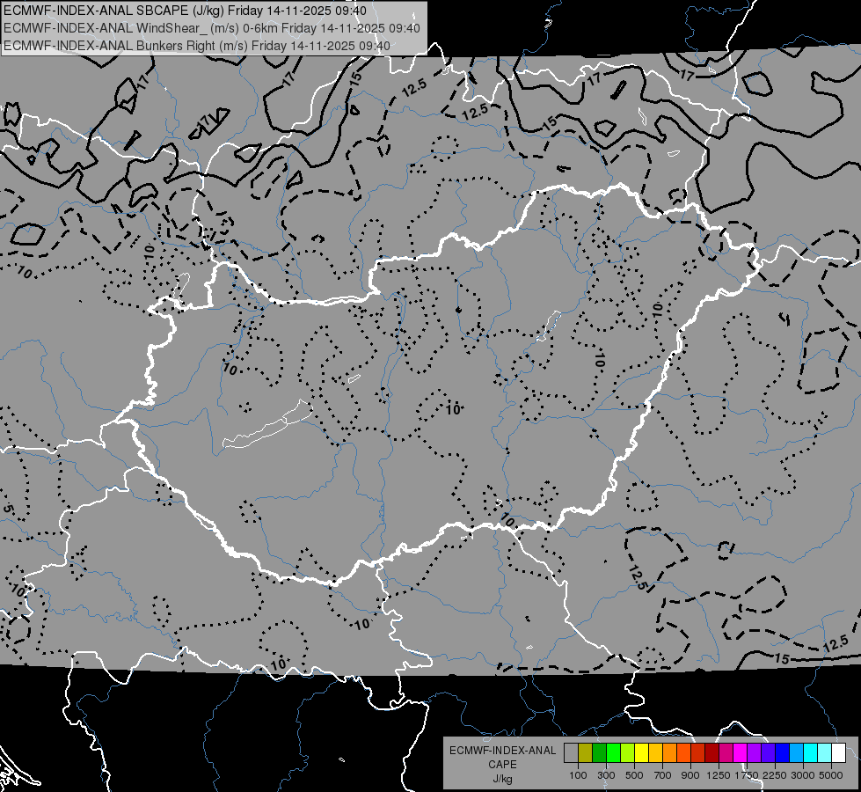Screen dimensions: 861x792
Task: Pick the red-orange swatch left of 900
Action: (x=684, y=752)
